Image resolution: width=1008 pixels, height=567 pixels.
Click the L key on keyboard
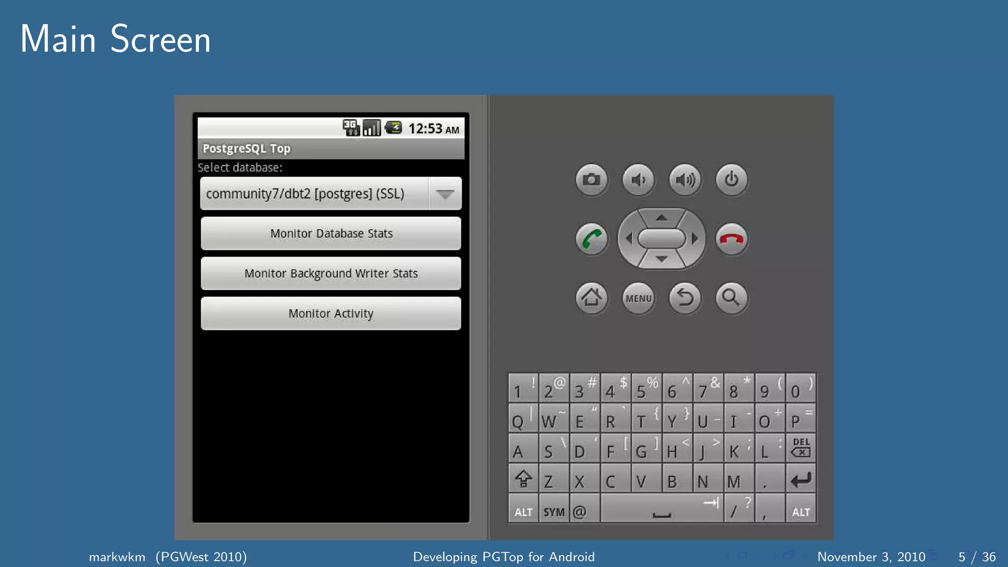tap(770, 447)
